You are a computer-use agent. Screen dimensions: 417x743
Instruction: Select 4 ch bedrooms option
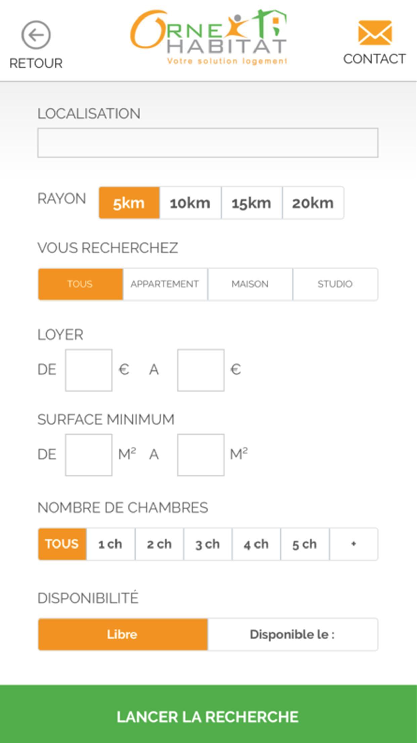(x=256, y=544)
